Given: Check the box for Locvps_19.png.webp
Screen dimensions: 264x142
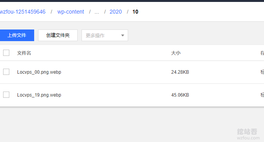Looking at the screenshot, I should (x=6, y=95).
